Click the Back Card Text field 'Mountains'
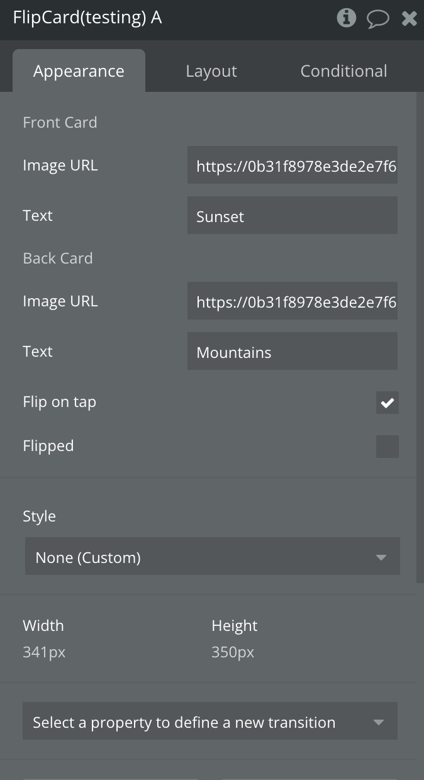 pyautogui.click(x=292, y=352)
